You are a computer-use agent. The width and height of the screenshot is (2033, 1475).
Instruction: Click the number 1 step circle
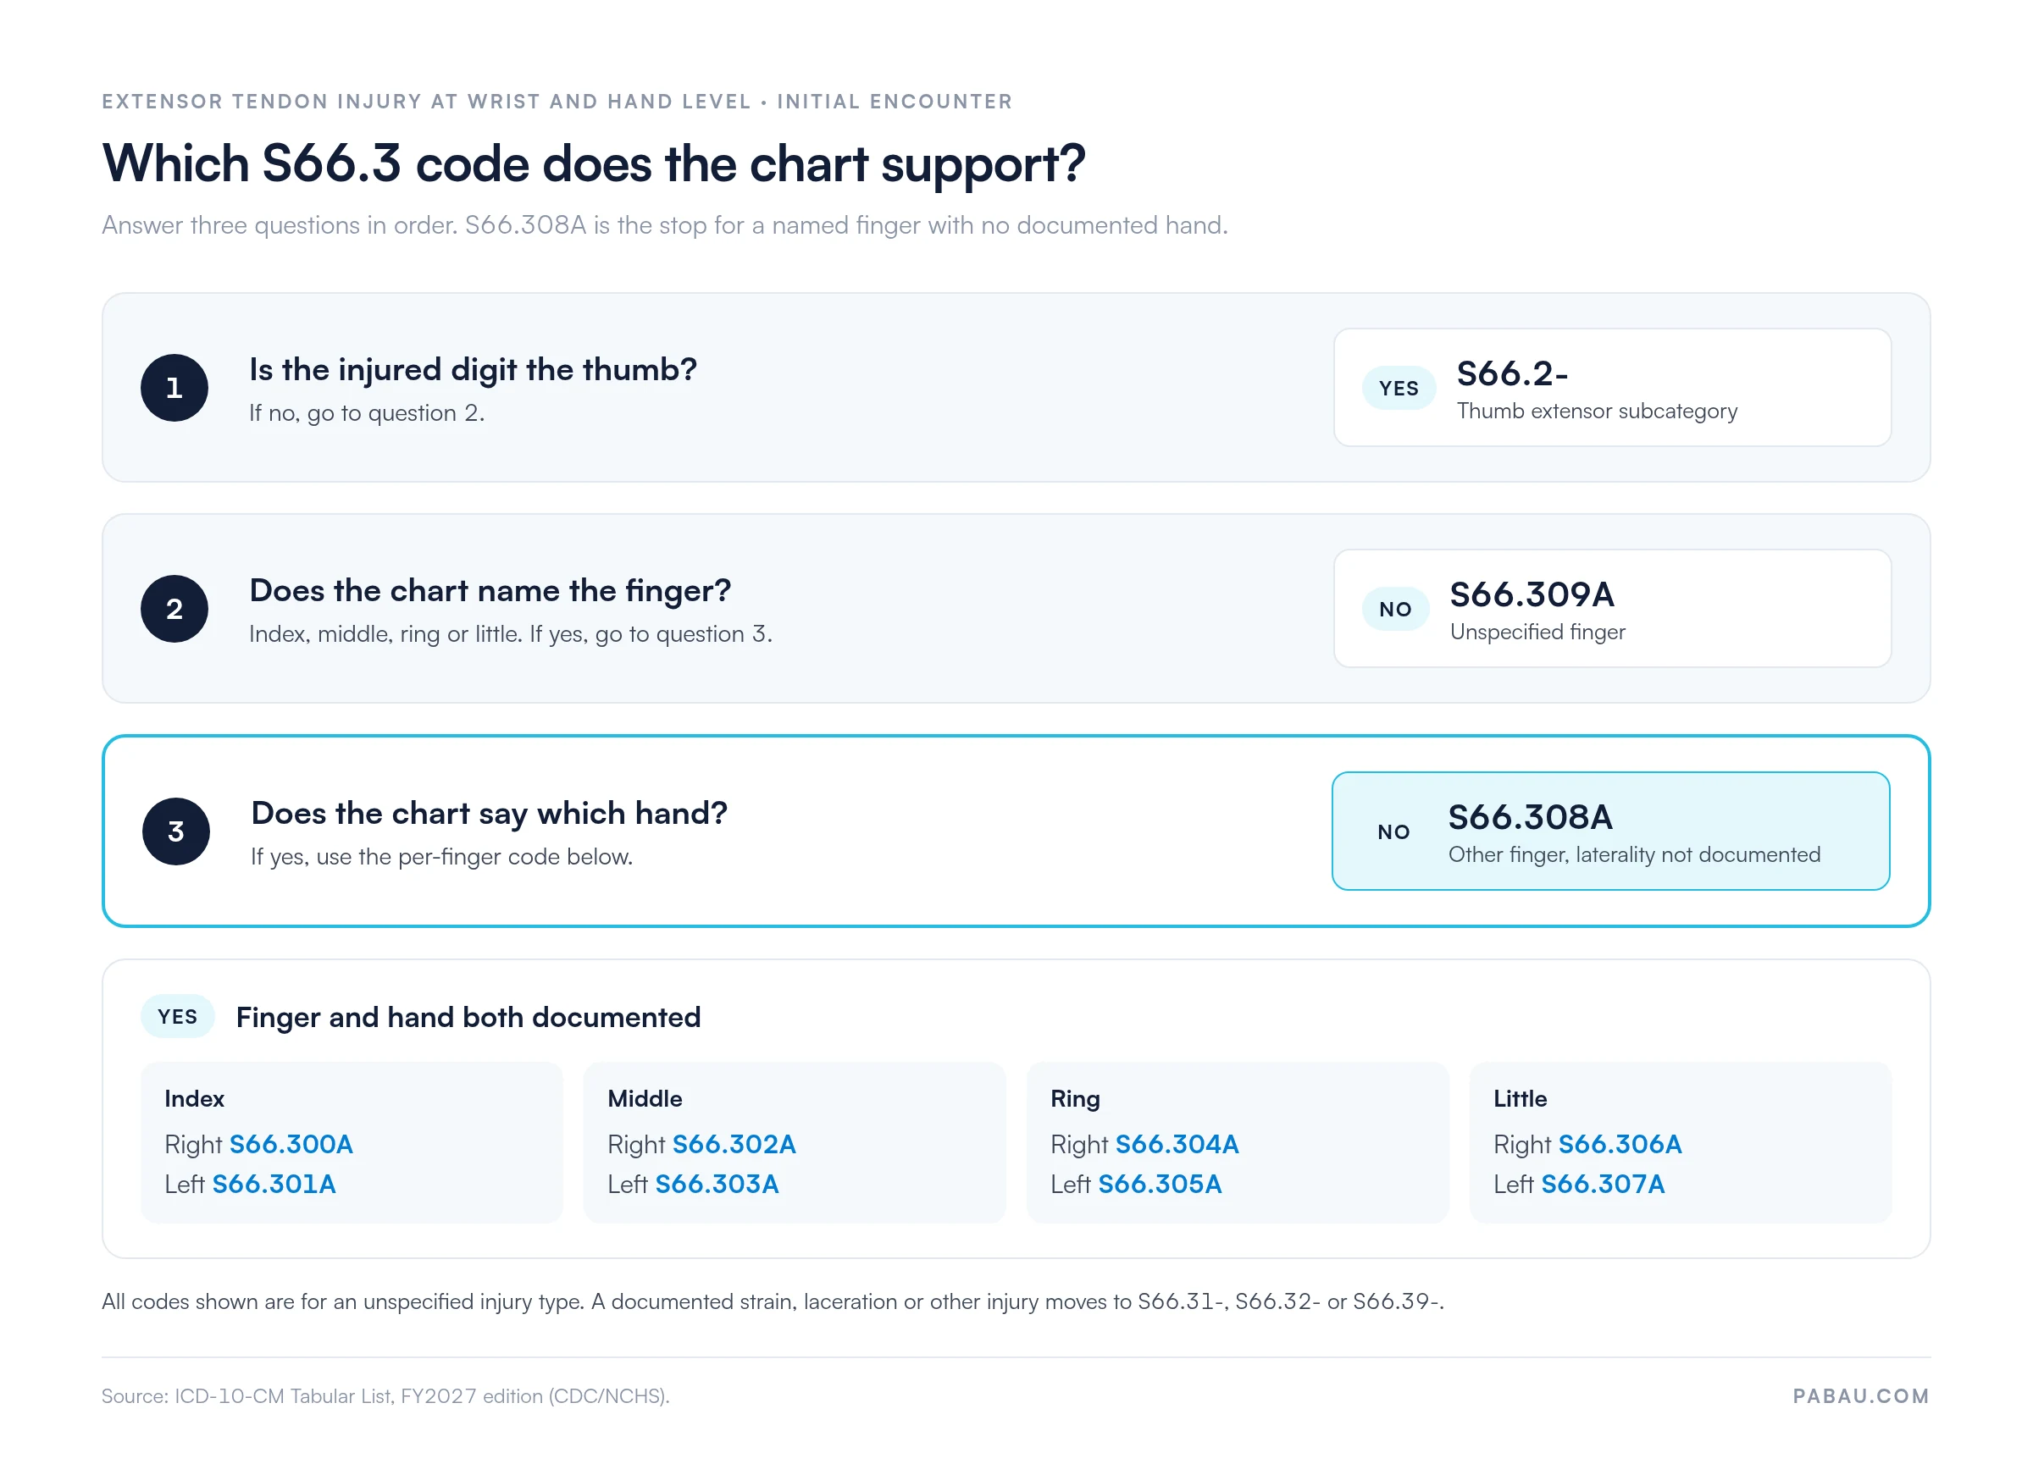click(x=174, y=388)
